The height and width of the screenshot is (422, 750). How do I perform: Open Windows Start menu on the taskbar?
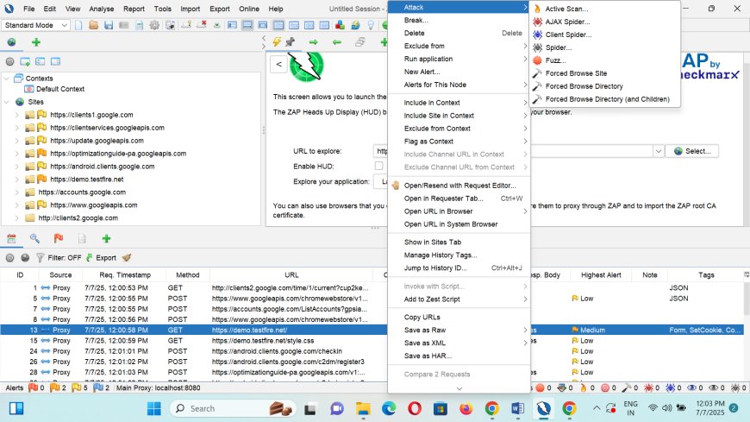click(x=16, y=408)
